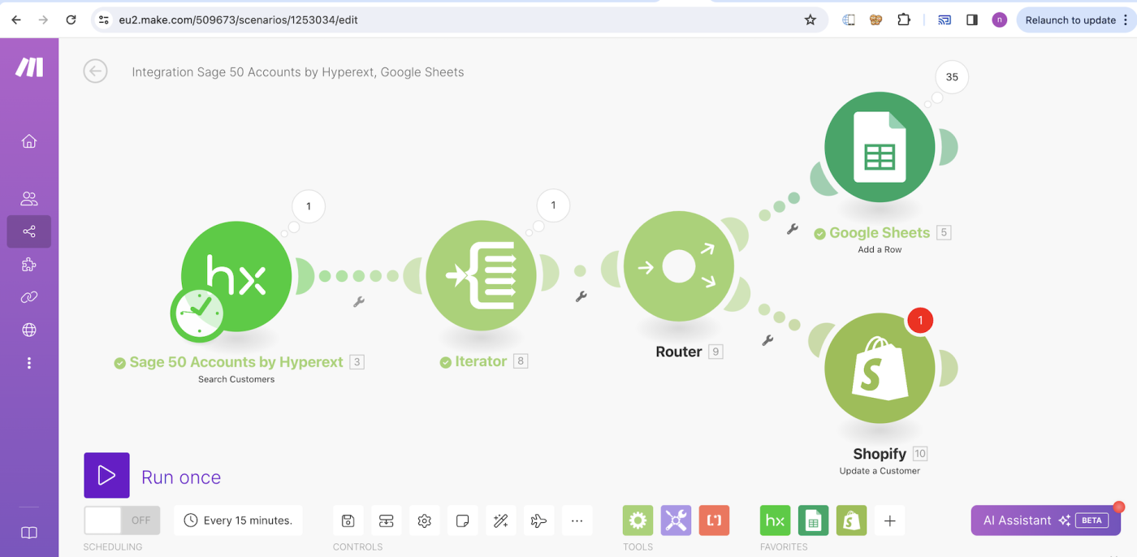This screenshot has height=557, width=1137.
Task: Open the browser profile menu
Action: (x=1000, y=19)
